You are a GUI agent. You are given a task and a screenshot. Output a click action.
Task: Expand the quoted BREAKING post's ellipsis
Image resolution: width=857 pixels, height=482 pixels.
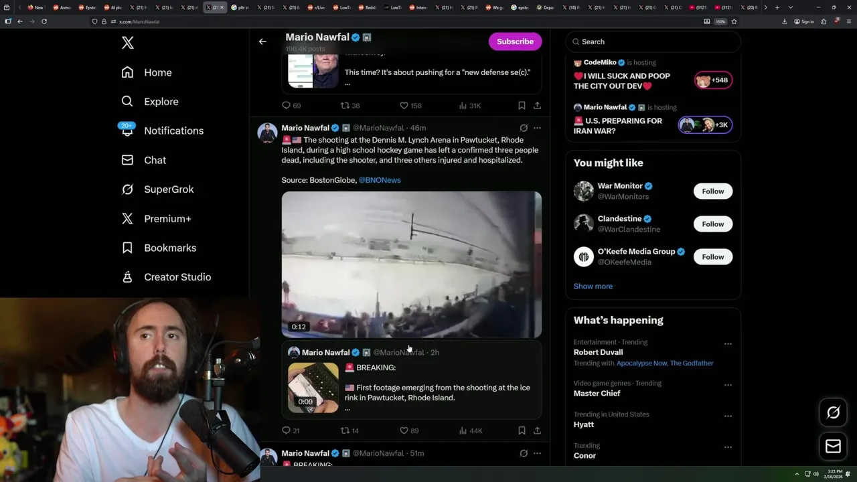pyautogui.click(x=347, y=408)
